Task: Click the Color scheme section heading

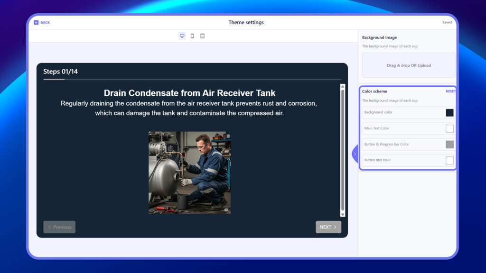Action: pos(374,91)
